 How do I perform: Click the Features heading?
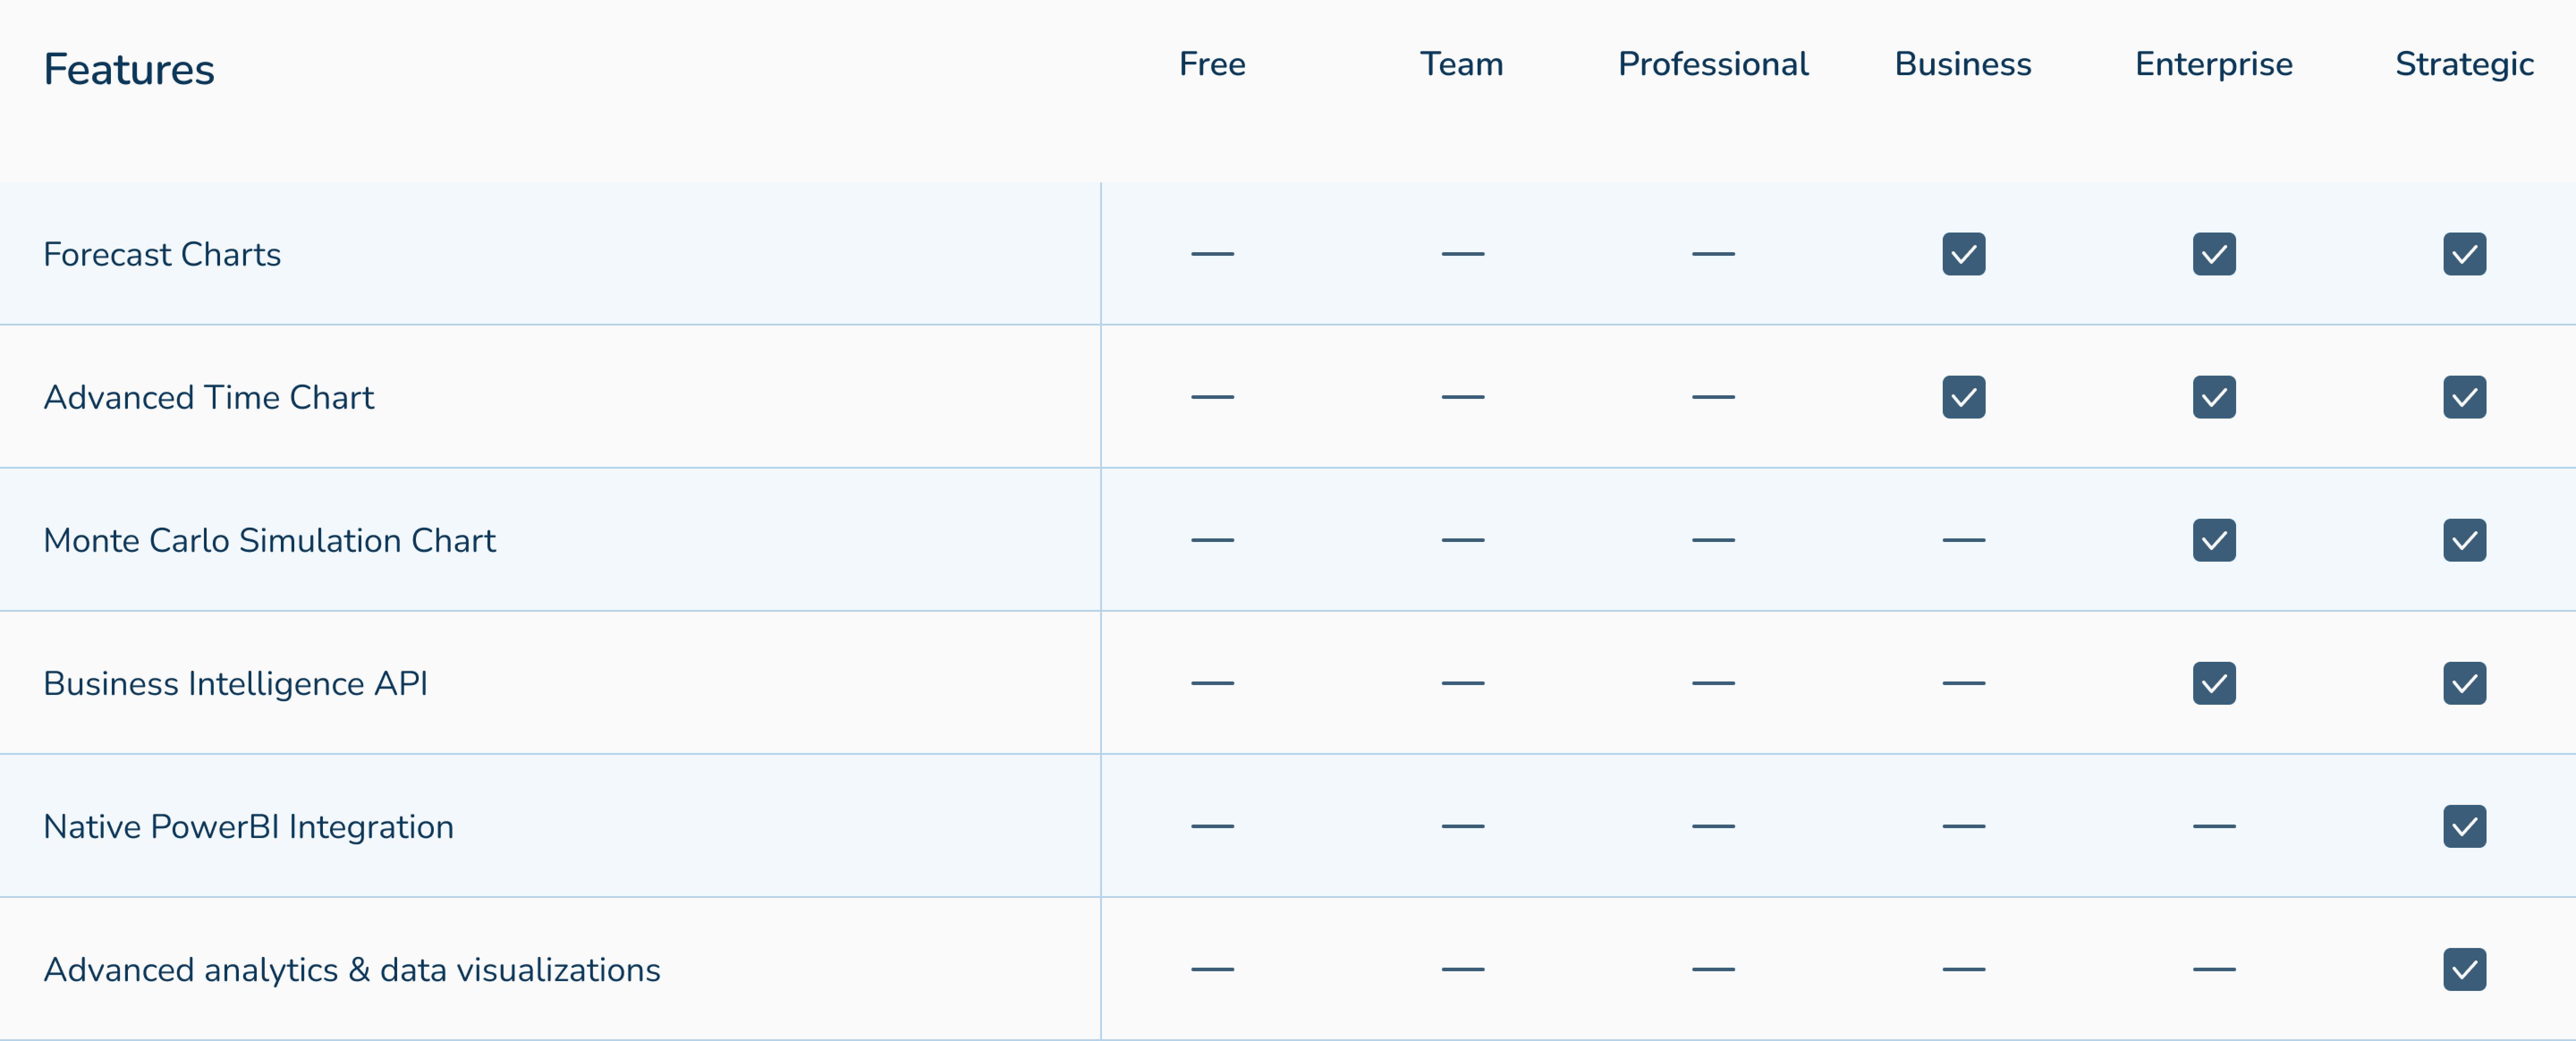(129, 69)
